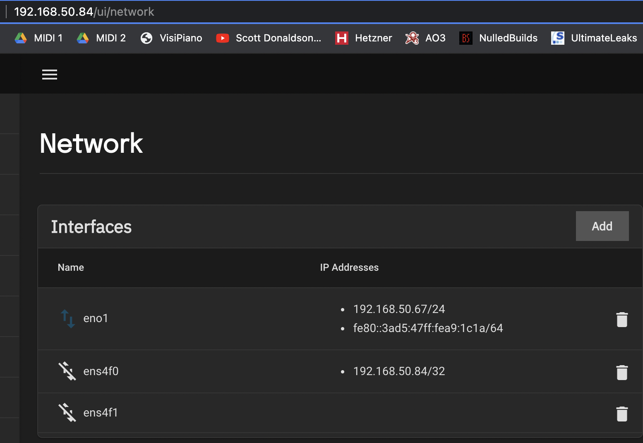This screenshot has height=443, width=643.
Task: Open the Scott Donaldson YouTube bookmark
Action: (x=269, y=38)
